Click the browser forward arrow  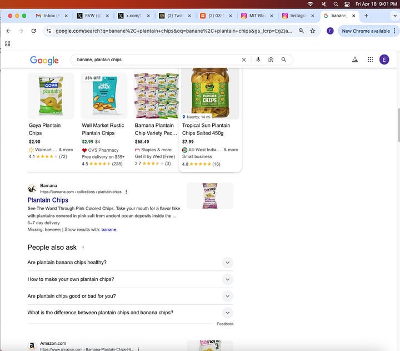[x=21, y=31]
